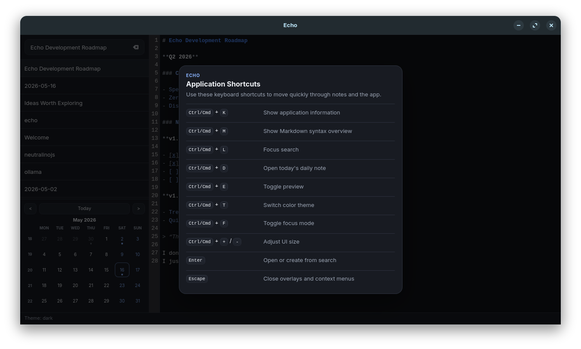Select May 1 in the calendar
The width and height of the screenshot is (581, 349).
coord(106,239)
